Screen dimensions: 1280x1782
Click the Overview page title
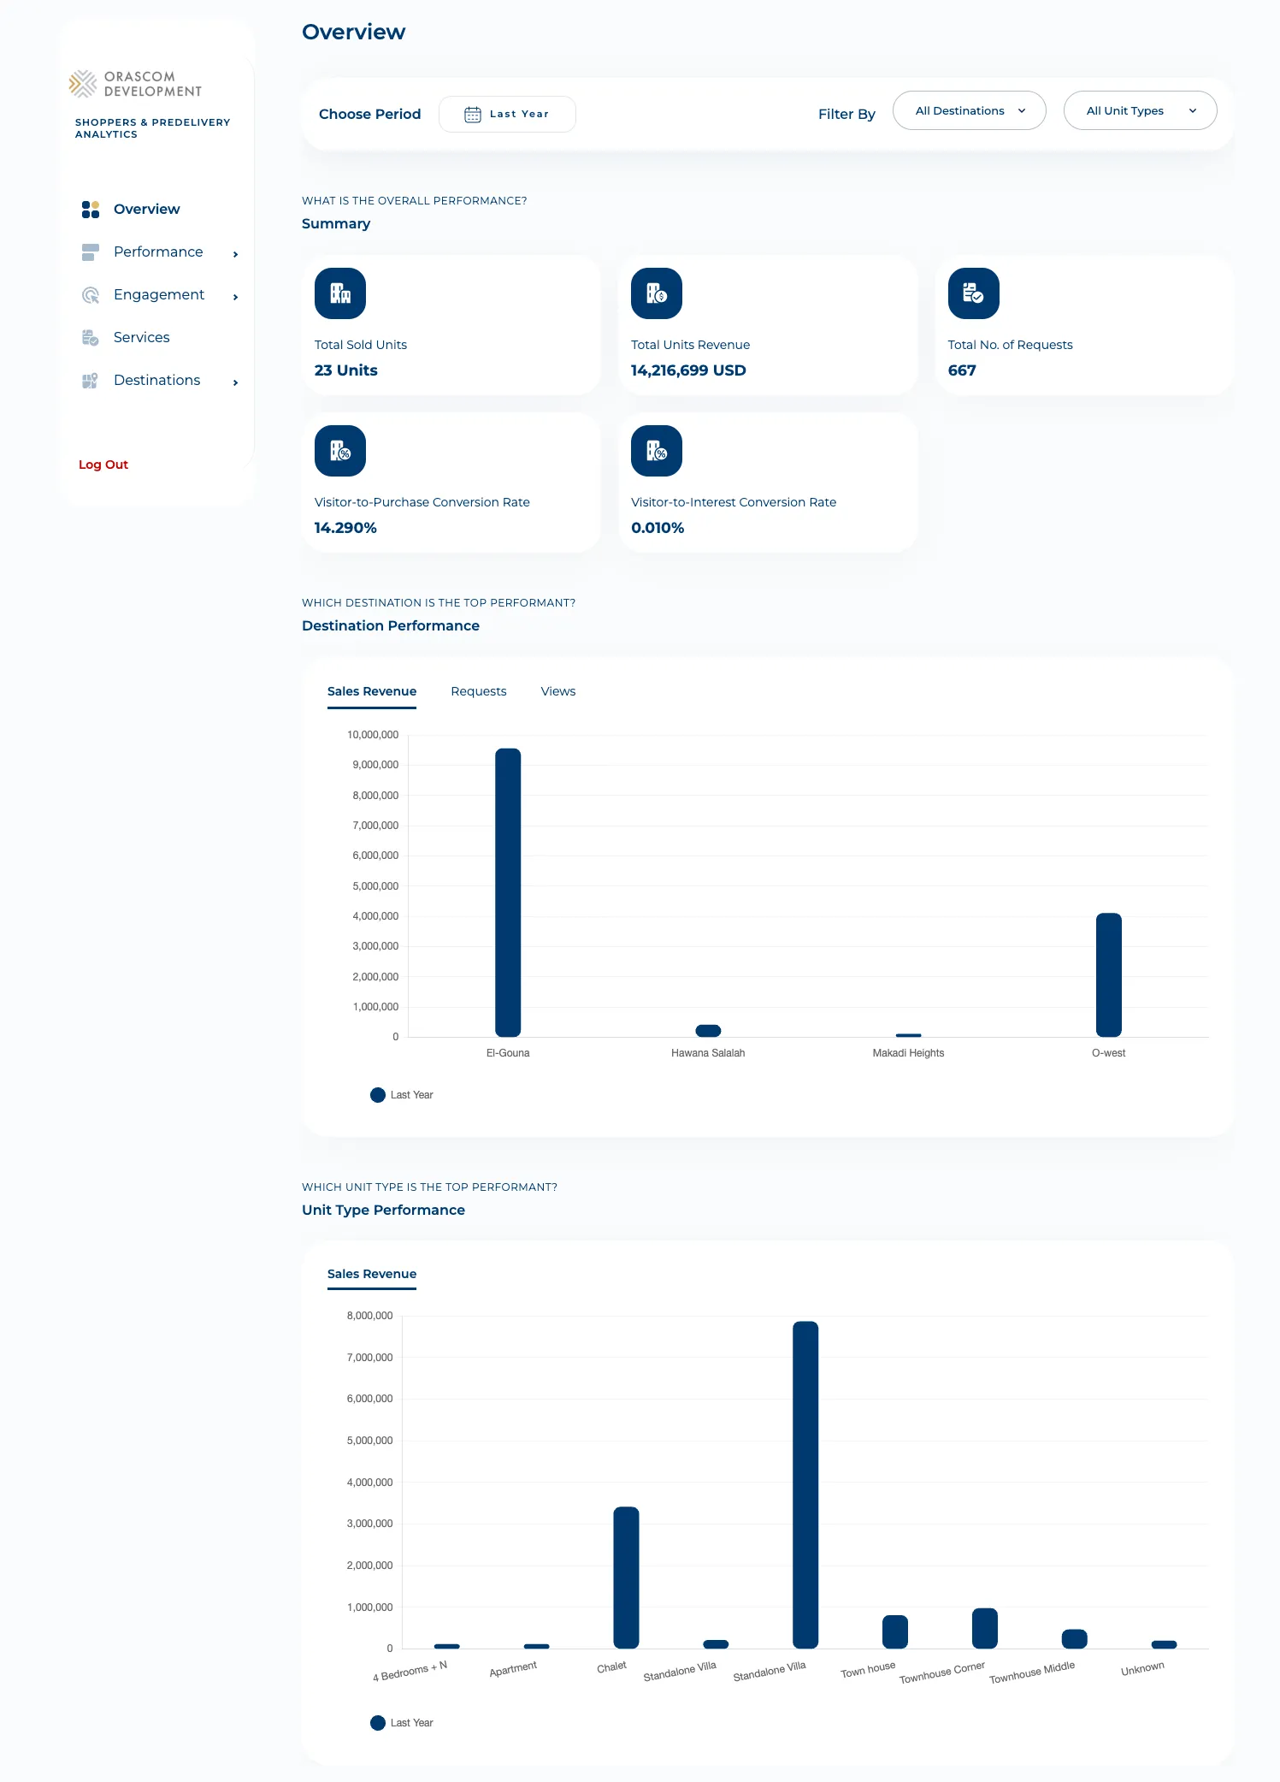pyautogui.click(x=353, y=33)
